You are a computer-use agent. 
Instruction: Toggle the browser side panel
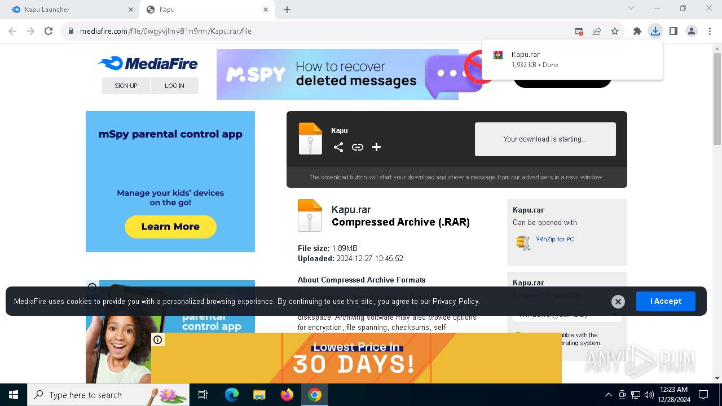click(x=673, y=32)
